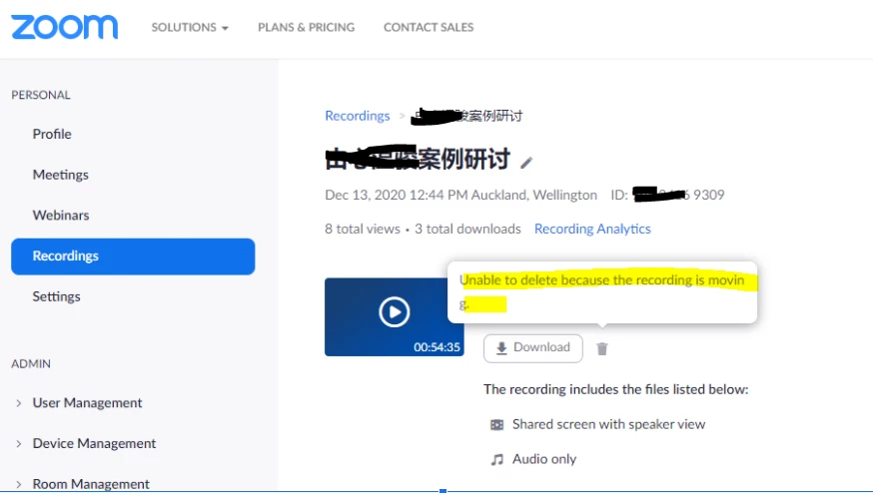Click the 'Unable to delete' tooltip message
873x493 pixels.
(x=602, y=291)
